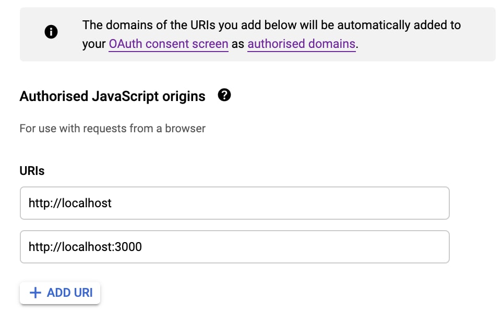Open the OAuth consent screen link
The image size is (502, 327).
click(168, 44)
